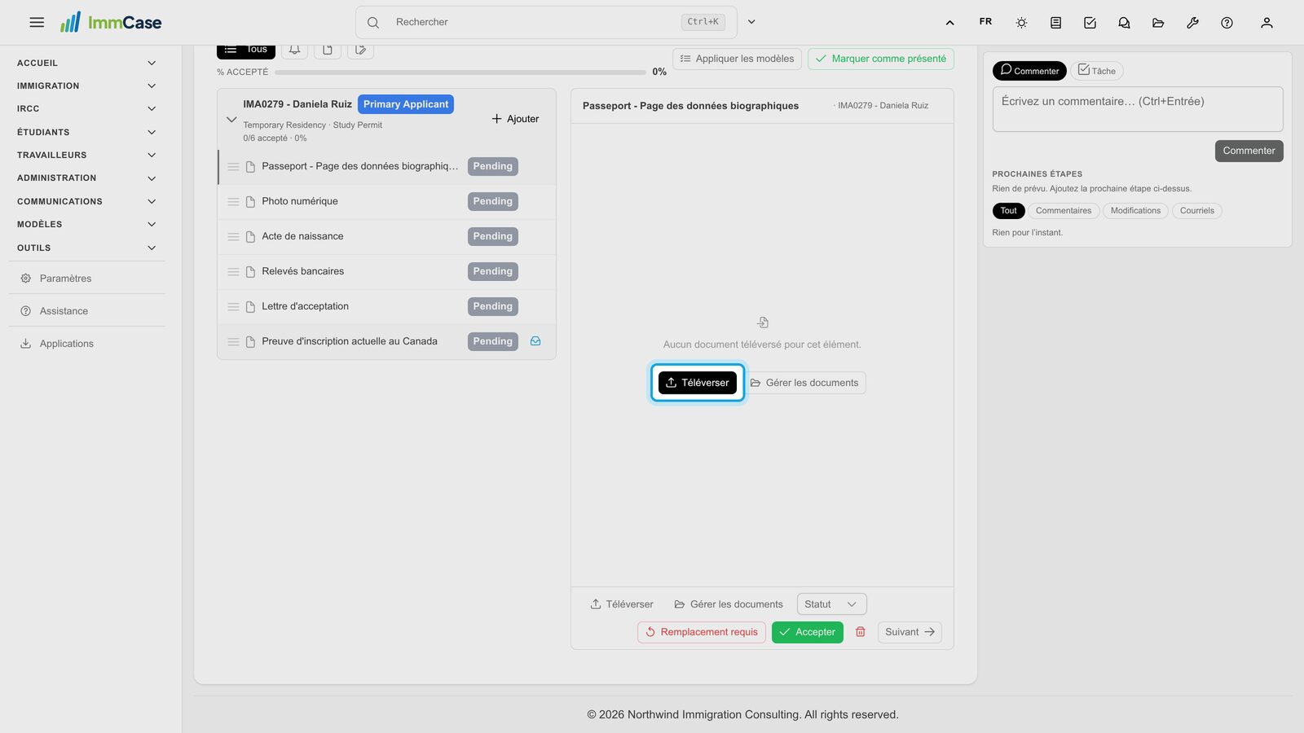Image resolution: width=1304 pixels, height=733 pixels.
Task: Click the bell filter icon
Action: (x=295, y=50)
